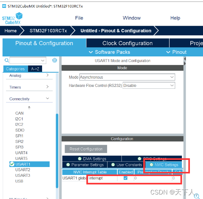
Task: Open the File menu
Action: coord(79,18)
